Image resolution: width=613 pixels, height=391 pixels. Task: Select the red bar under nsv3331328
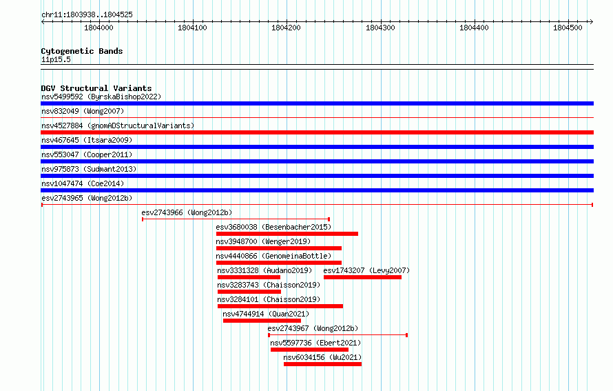pyautogui.click(x=249, y=277)
